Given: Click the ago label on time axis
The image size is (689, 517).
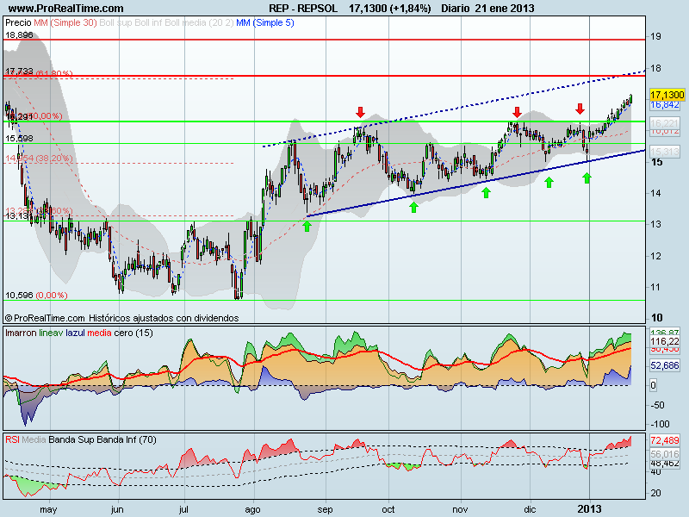Looking at the screenshot, I should coord(252,510).
